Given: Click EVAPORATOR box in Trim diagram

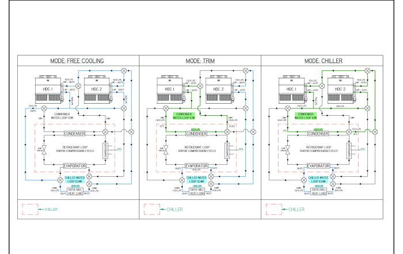Looking at the screenshot, I should click(x=197, y=166).
